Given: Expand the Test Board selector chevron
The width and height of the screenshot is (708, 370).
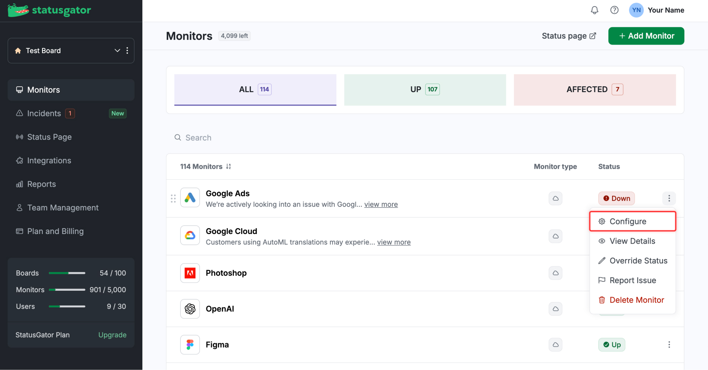Looking at the screenshot, I should [117, 50].
